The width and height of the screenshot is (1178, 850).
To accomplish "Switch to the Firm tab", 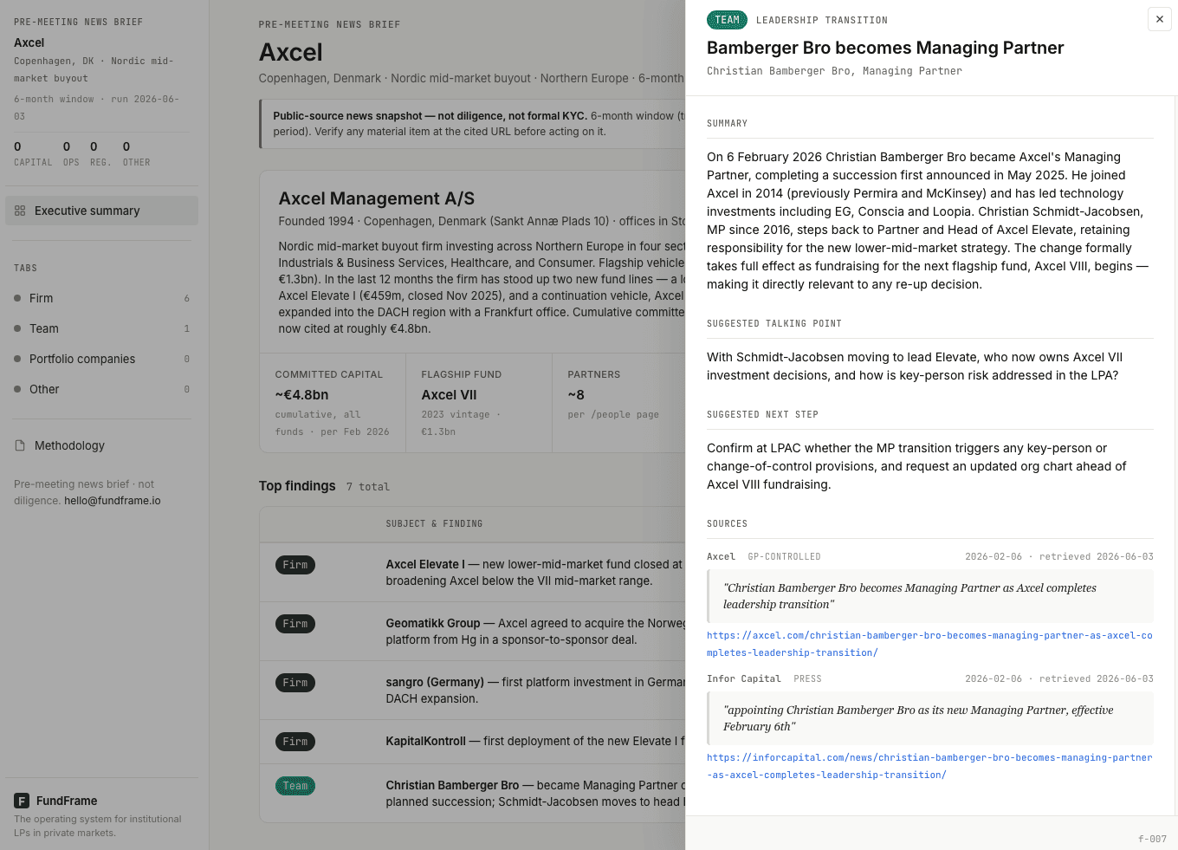I will pos(101,298).
